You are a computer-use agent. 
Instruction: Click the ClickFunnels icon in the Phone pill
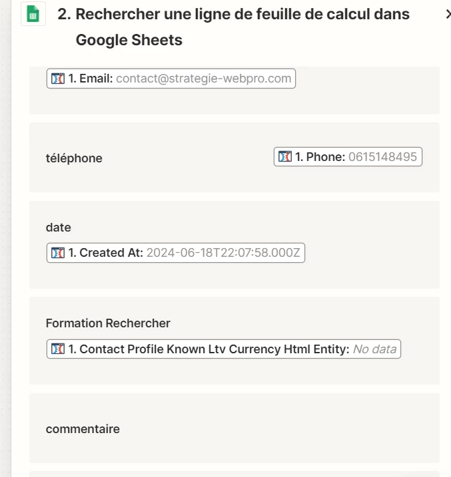pos(285,156)
